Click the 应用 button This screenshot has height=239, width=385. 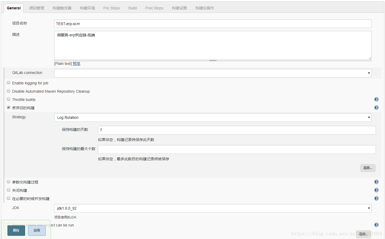[37, 230]
